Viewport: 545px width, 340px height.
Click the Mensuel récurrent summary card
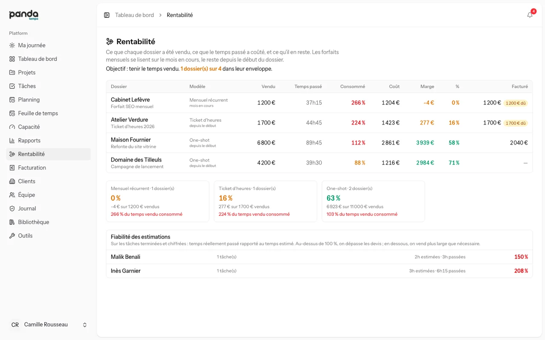coord(158,201)
